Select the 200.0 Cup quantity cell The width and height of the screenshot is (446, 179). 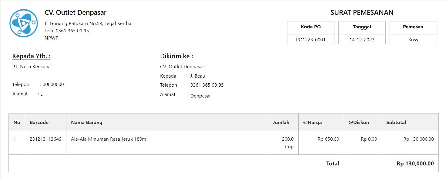pos(283,142)
